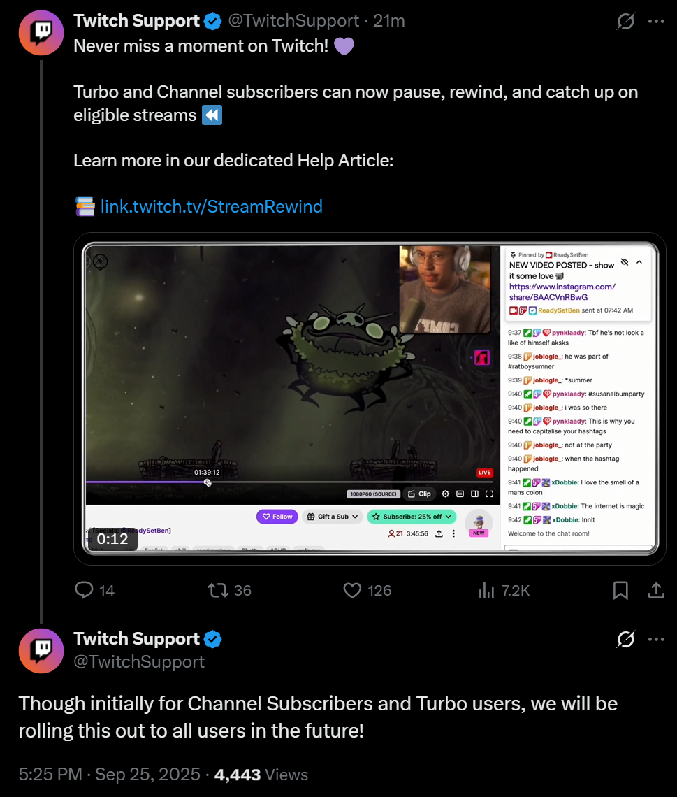Viewport: 677px width, 797px height.
Task: Repost the Stream Rewind announcement
Action: (219, 591)
